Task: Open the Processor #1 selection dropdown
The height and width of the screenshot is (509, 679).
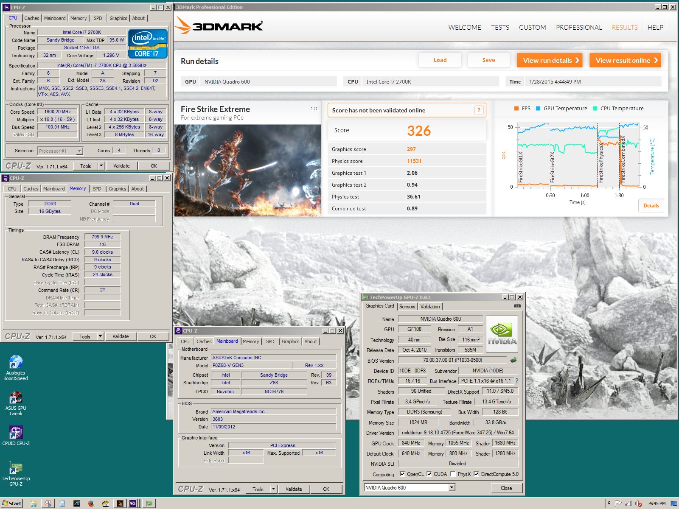Action: coord(79,151)
